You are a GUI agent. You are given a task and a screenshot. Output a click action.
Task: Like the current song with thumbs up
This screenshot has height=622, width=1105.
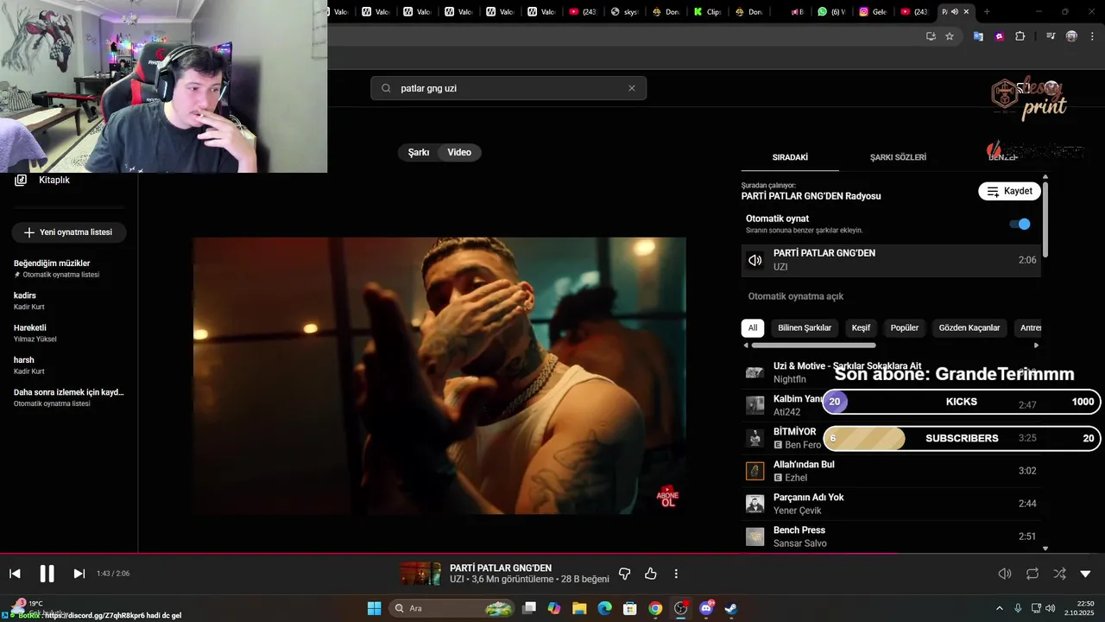point(651,574)
